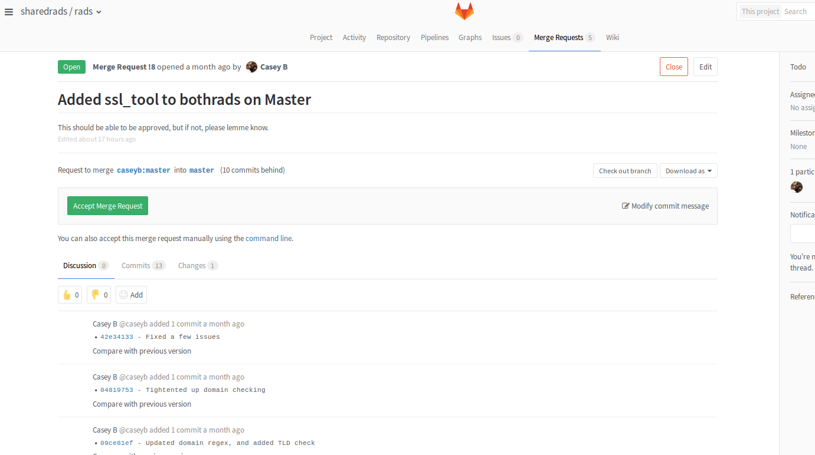Switch to the Commits tab
This screenshot has height=455, width=815.
(x=143, y=266)
